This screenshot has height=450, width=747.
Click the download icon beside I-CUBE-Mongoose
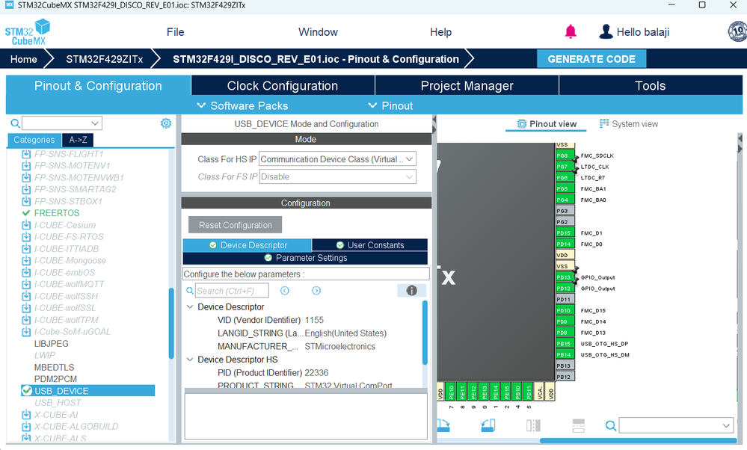[26, 260]
